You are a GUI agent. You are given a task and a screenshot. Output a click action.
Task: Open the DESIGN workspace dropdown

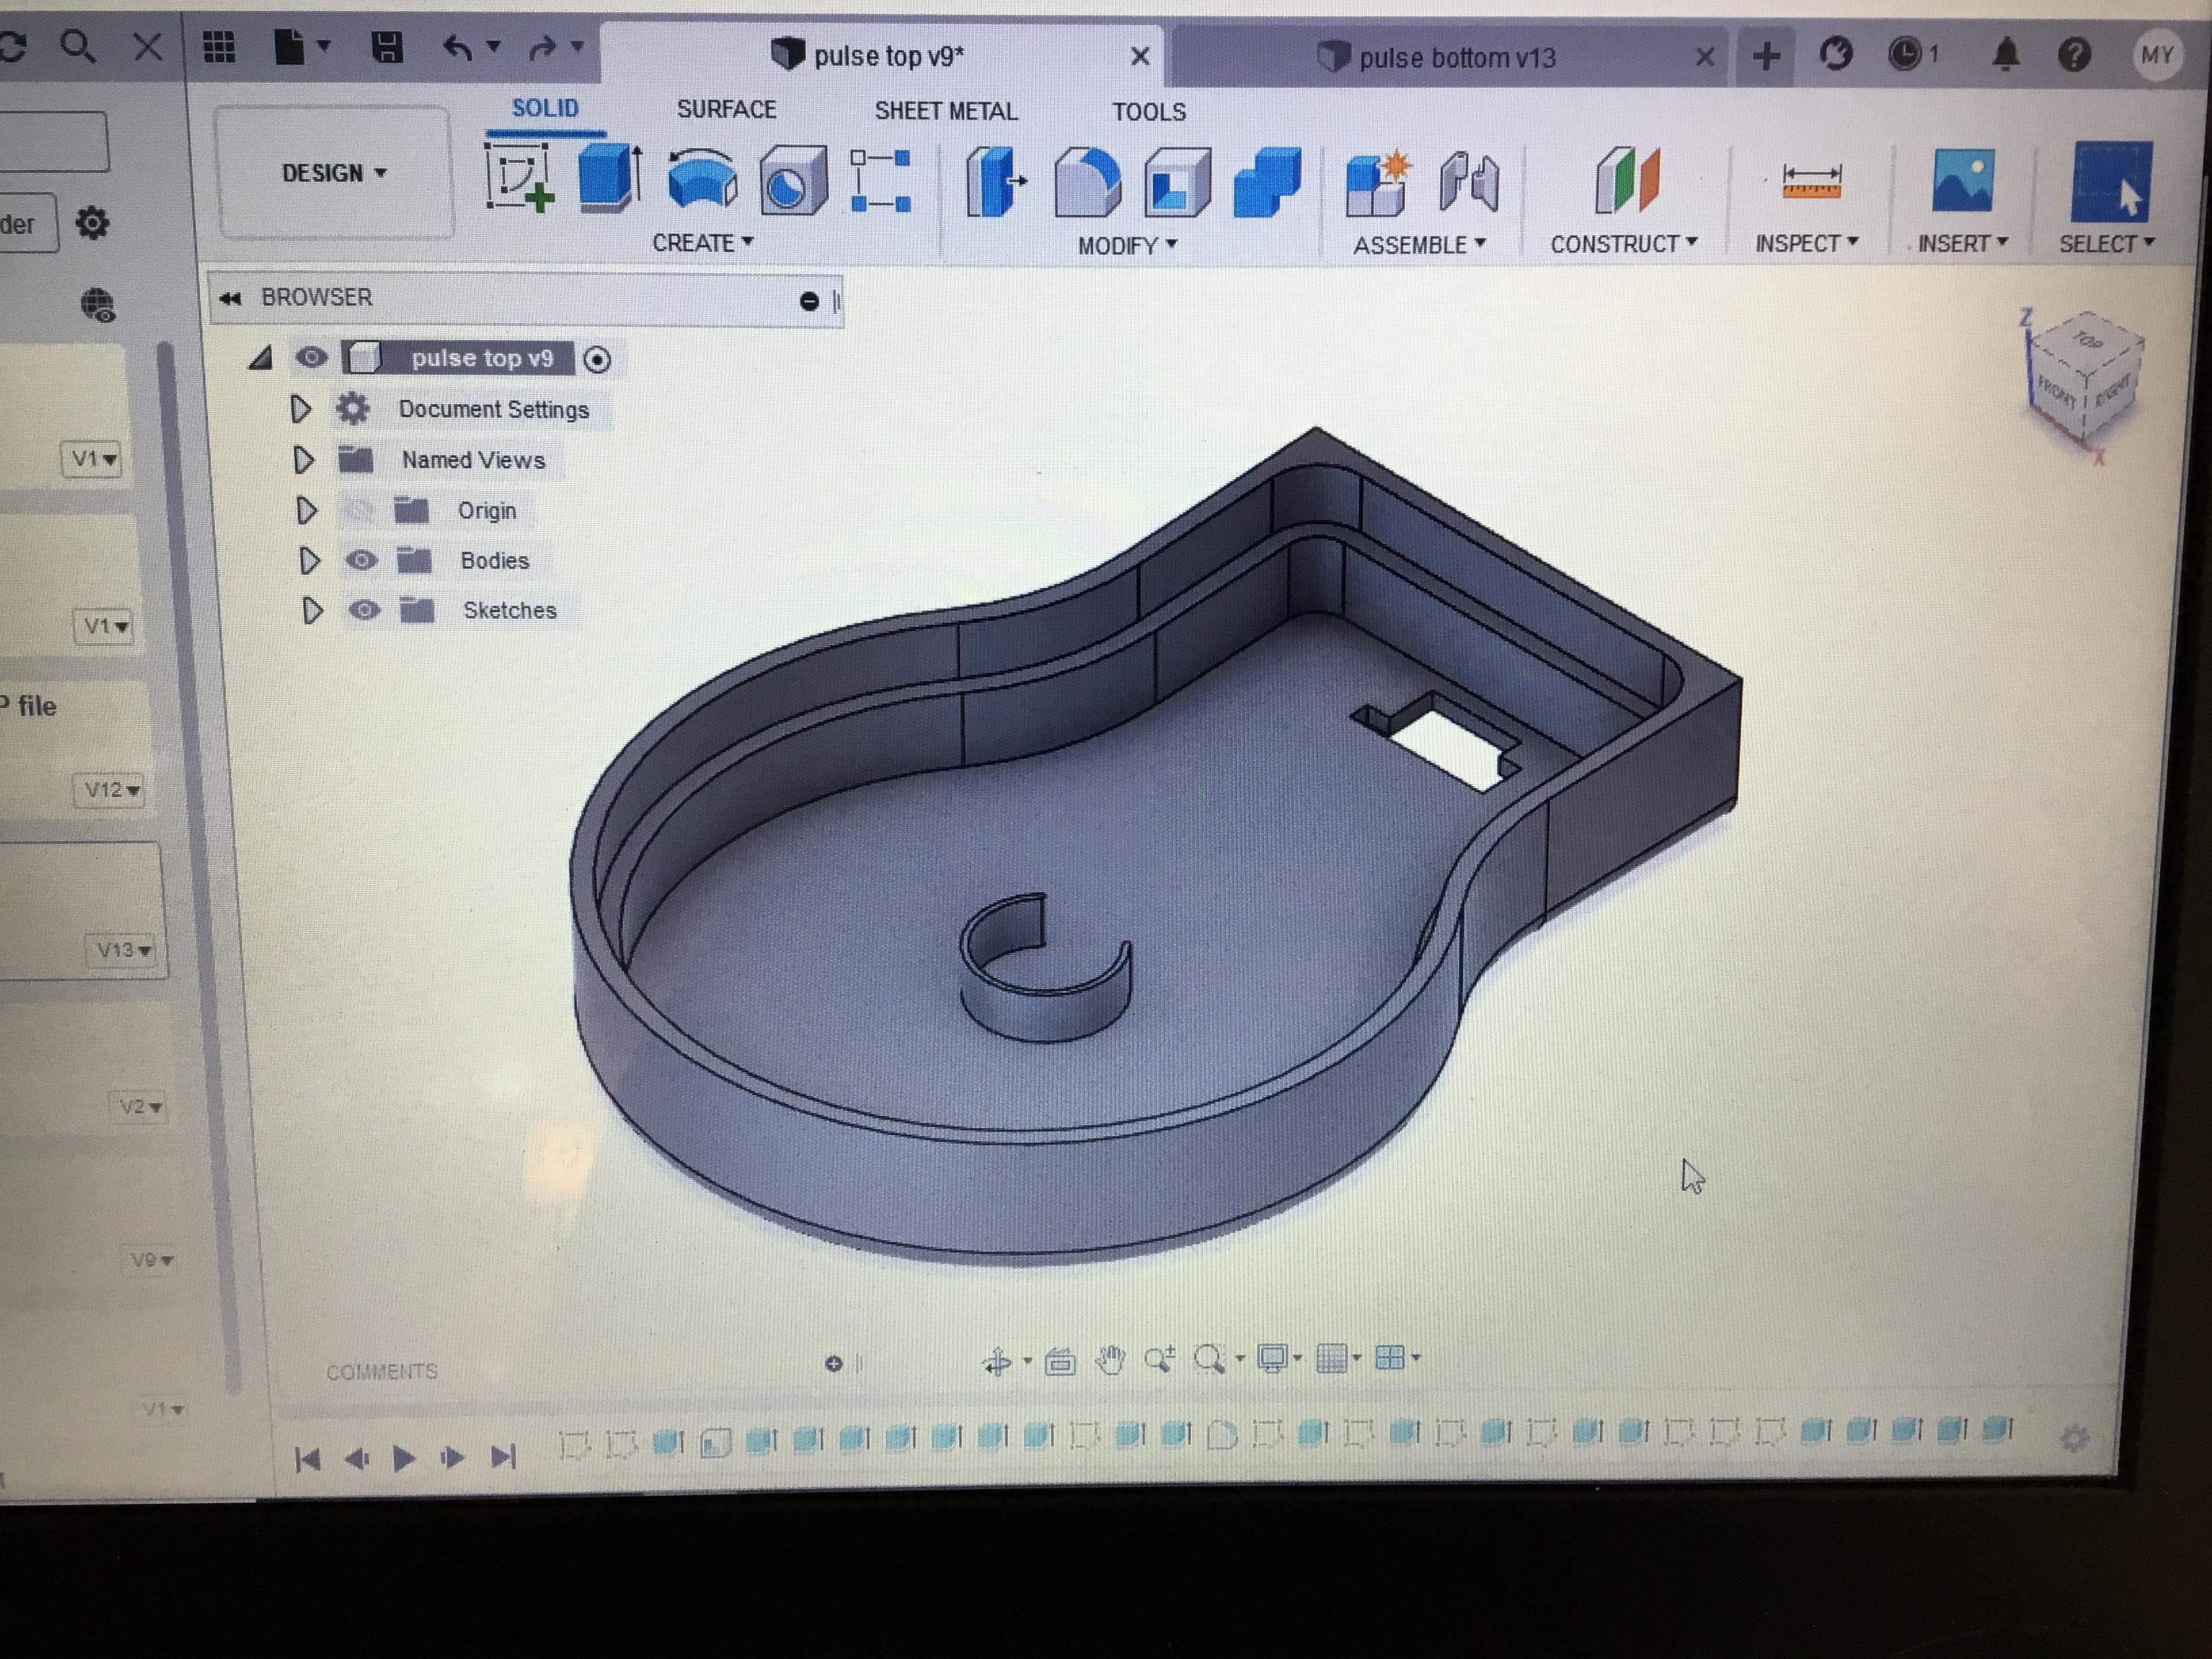click(x=334, y=173)
